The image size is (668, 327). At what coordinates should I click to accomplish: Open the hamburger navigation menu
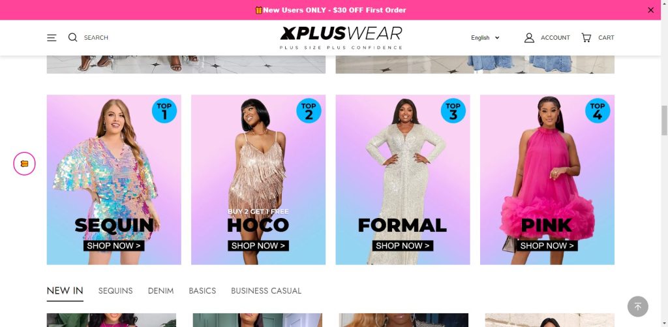point(52,37)
